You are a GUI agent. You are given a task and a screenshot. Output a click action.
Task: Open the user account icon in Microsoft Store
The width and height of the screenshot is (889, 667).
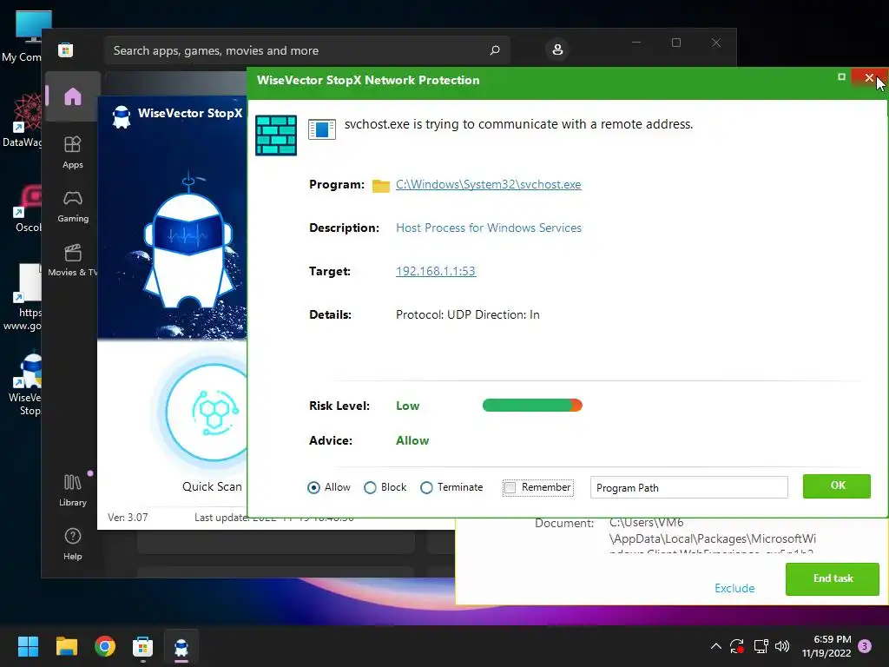click(557, 50)
